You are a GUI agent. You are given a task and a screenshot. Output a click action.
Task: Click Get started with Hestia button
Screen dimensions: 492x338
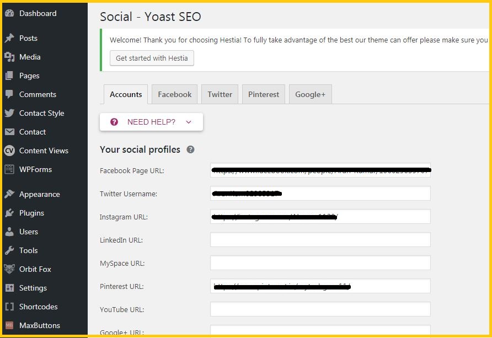(152, 58)
